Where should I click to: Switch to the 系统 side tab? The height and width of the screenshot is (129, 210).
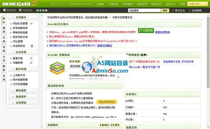[4, 78]
